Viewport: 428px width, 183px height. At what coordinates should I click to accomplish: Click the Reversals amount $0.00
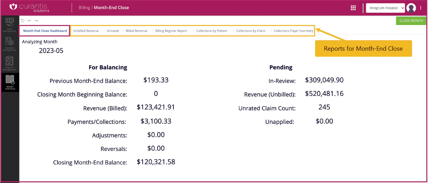coord(156,148)
